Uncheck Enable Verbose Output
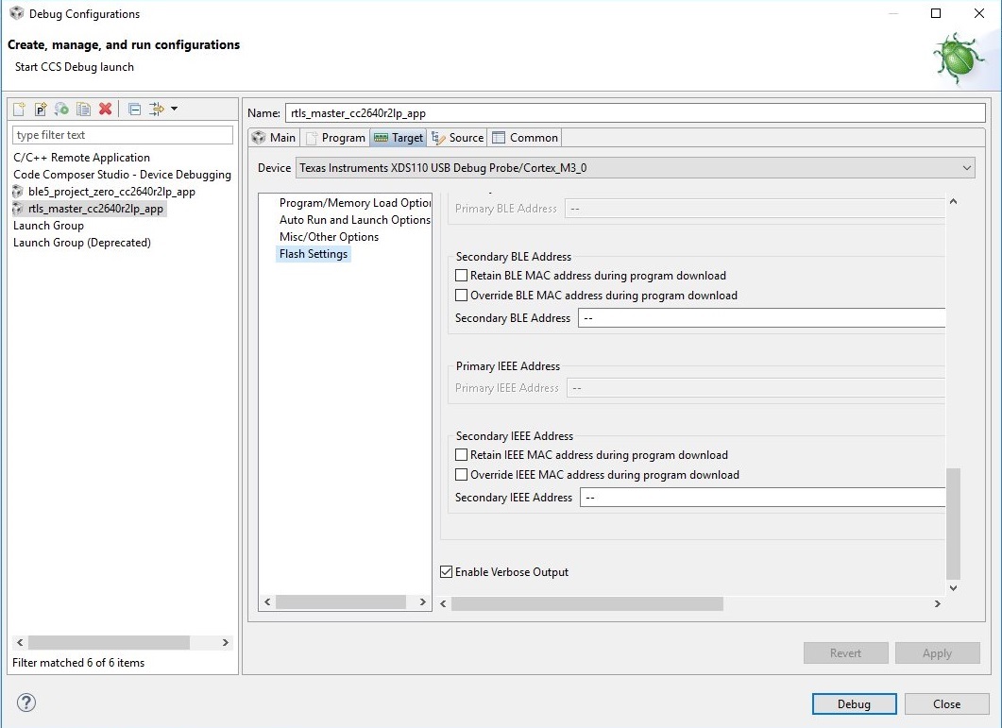Image resolution: width=1002 pixels, height=728 pixels. pos(446,572)
